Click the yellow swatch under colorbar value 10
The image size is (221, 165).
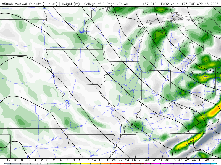tap(82, 163)
